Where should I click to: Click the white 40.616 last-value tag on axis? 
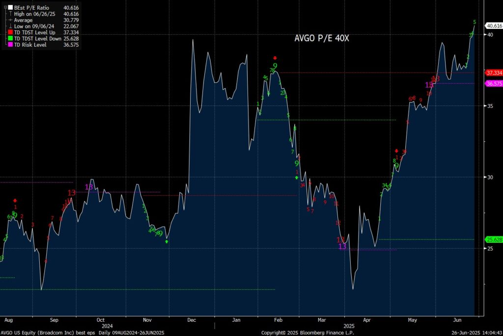494,26
